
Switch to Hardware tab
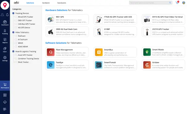pos(46,3)
